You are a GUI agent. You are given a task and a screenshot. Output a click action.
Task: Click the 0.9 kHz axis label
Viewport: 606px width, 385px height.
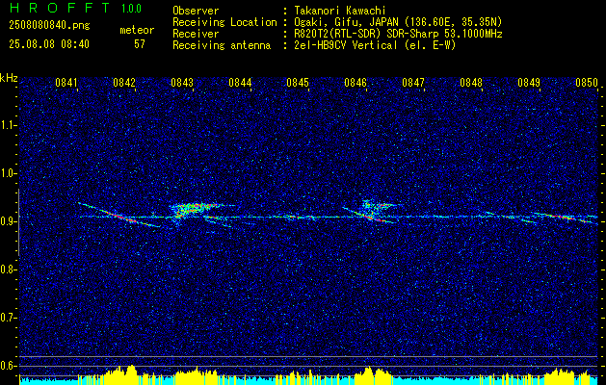8,222
